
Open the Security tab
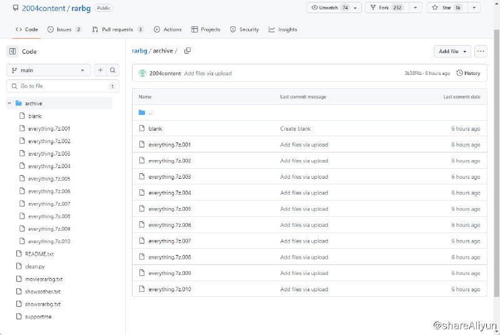click(x=244, y=29)
